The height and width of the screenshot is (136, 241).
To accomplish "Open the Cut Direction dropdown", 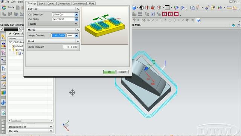I will [76, 14].
